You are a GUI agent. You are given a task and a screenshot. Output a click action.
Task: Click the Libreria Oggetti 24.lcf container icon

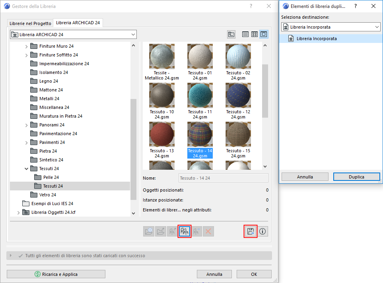tap(25, 212)
